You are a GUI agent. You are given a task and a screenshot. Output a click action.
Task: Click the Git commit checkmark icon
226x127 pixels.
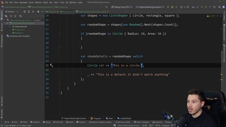(202, 7)
